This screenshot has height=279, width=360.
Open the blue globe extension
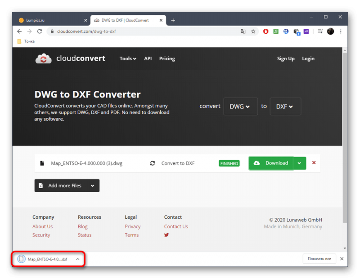(286, 31)
